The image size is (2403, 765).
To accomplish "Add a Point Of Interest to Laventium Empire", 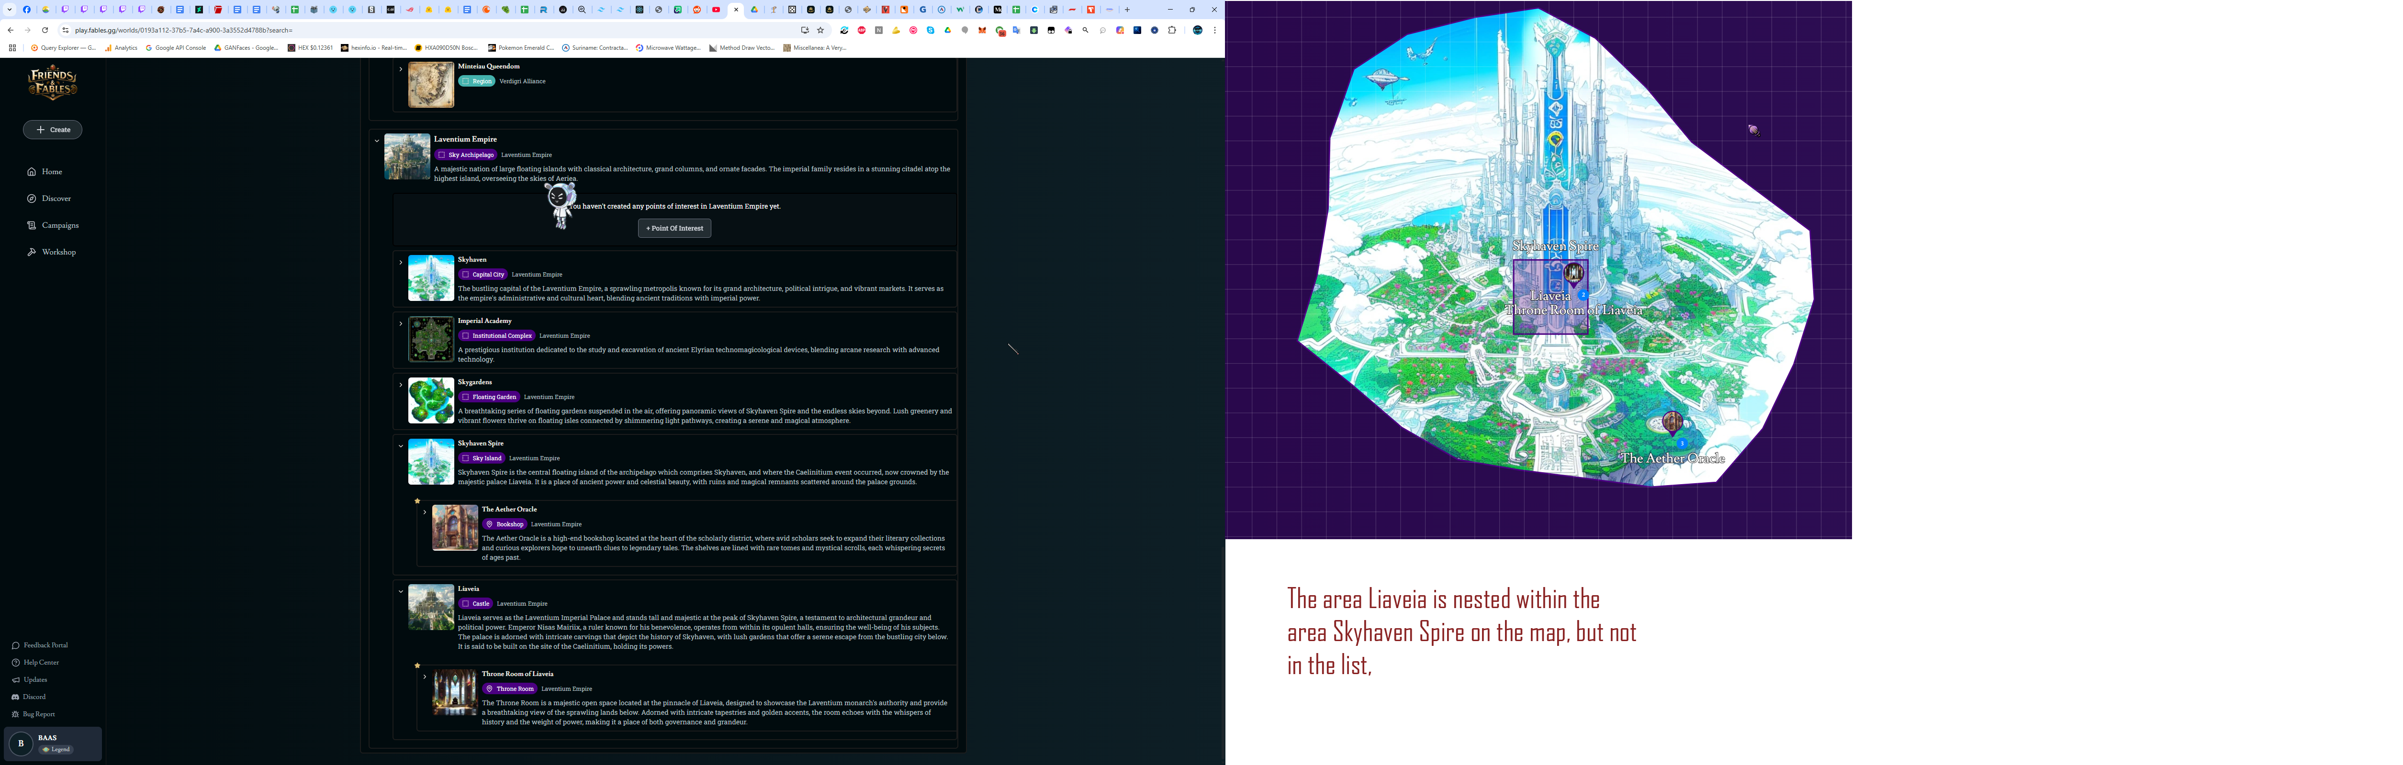I will tap(674, 228).
